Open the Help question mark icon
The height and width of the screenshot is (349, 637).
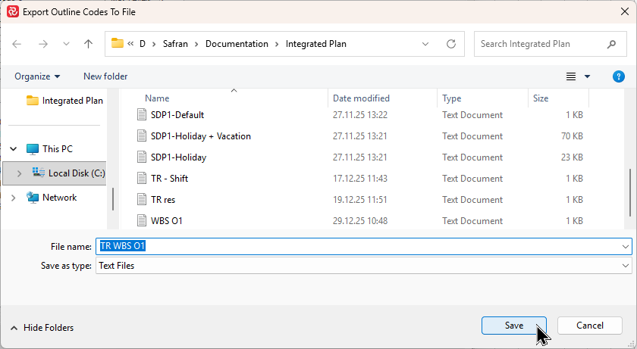coord(618,76)
